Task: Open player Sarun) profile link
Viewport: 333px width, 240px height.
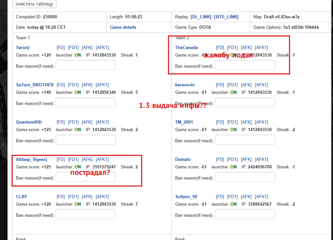Action: point(23,47)
